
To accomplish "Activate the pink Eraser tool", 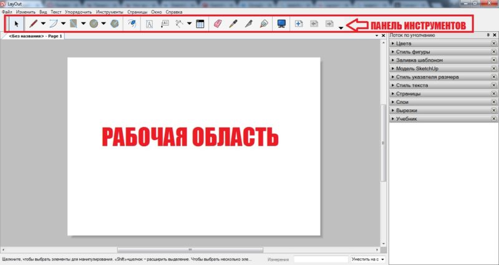I will pyautogui.click(x=218, y=24).
